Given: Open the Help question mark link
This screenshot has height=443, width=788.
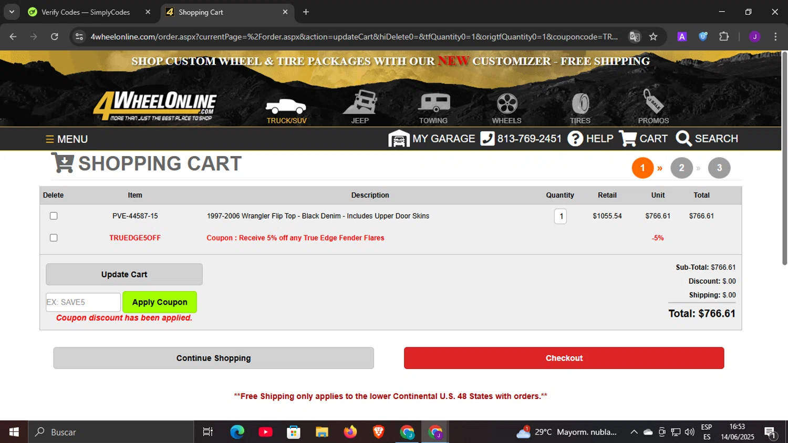Looking at the screenshot, I should 590,139.
